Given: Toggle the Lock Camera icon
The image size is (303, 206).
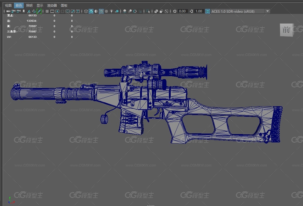Looking at the screenshot, I should click(x=13, y=11).
